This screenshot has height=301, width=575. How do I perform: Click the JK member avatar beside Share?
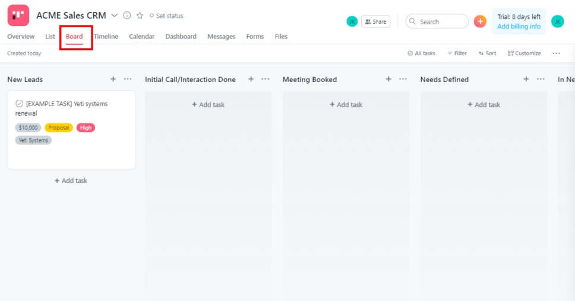point(352,21)
